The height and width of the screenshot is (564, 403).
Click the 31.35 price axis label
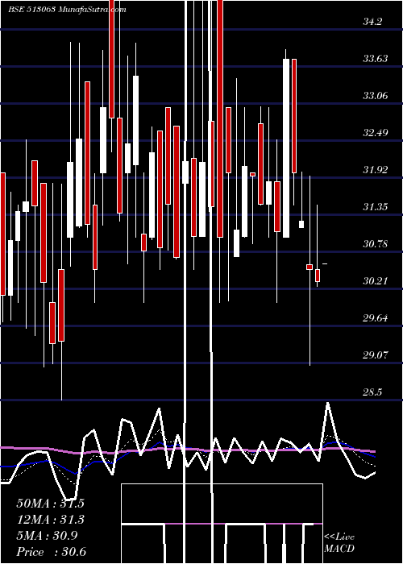point(376,207)
